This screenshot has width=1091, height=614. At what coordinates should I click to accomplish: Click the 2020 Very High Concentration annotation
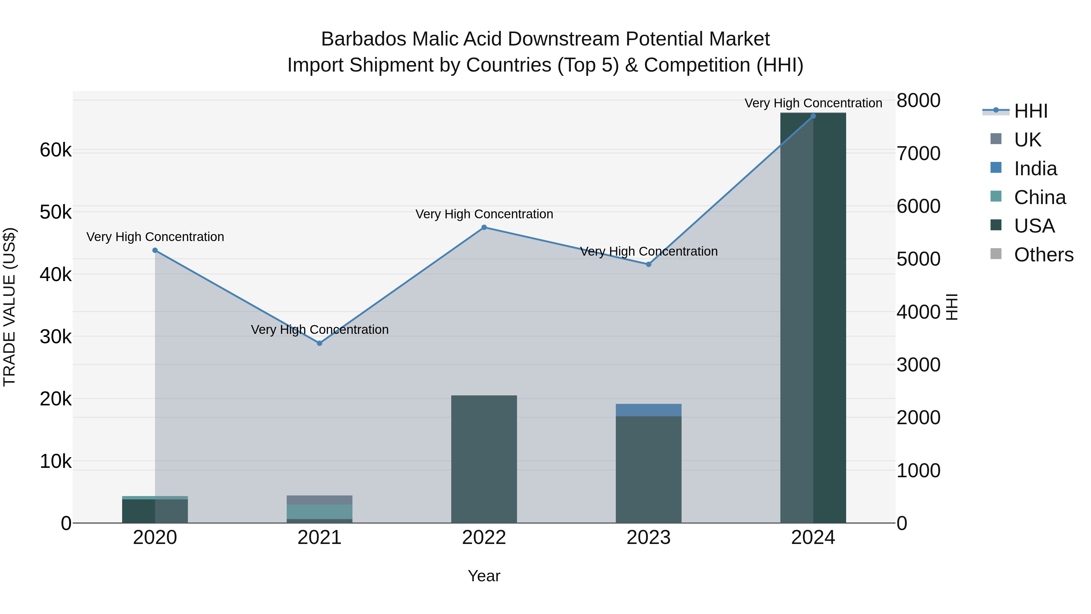[155, 237]
